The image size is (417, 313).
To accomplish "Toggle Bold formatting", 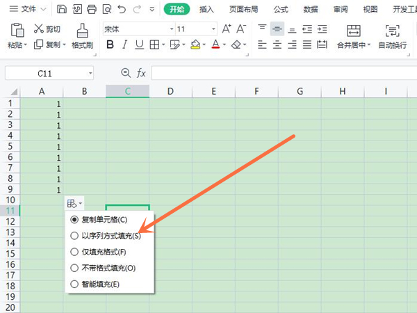I will point(110,45).
